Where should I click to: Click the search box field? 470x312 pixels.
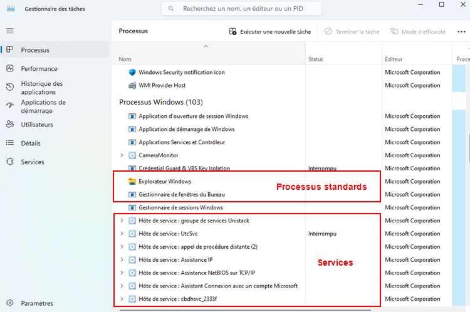242,9
